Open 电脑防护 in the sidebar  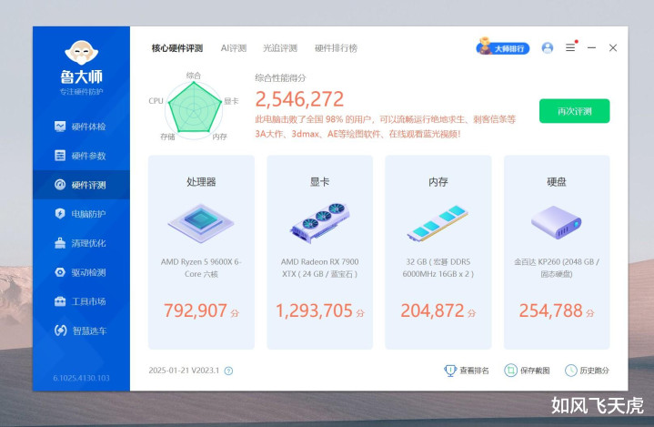81,214
